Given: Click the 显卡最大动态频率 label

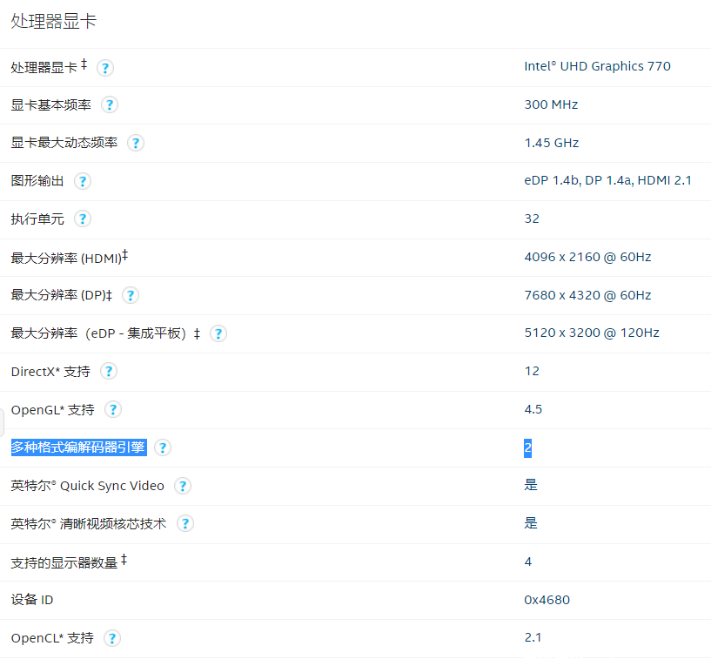Looking at the screenshot, I should point(64,143).
